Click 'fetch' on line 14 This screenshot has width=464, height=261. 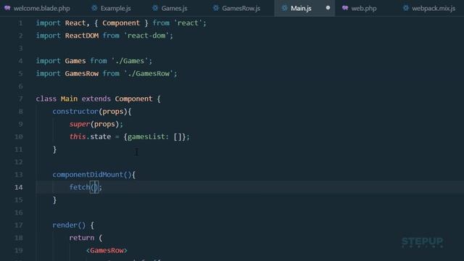pos(79,187)
